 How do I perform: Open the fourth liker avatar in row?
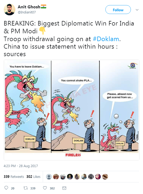click(x=70, y=177)
